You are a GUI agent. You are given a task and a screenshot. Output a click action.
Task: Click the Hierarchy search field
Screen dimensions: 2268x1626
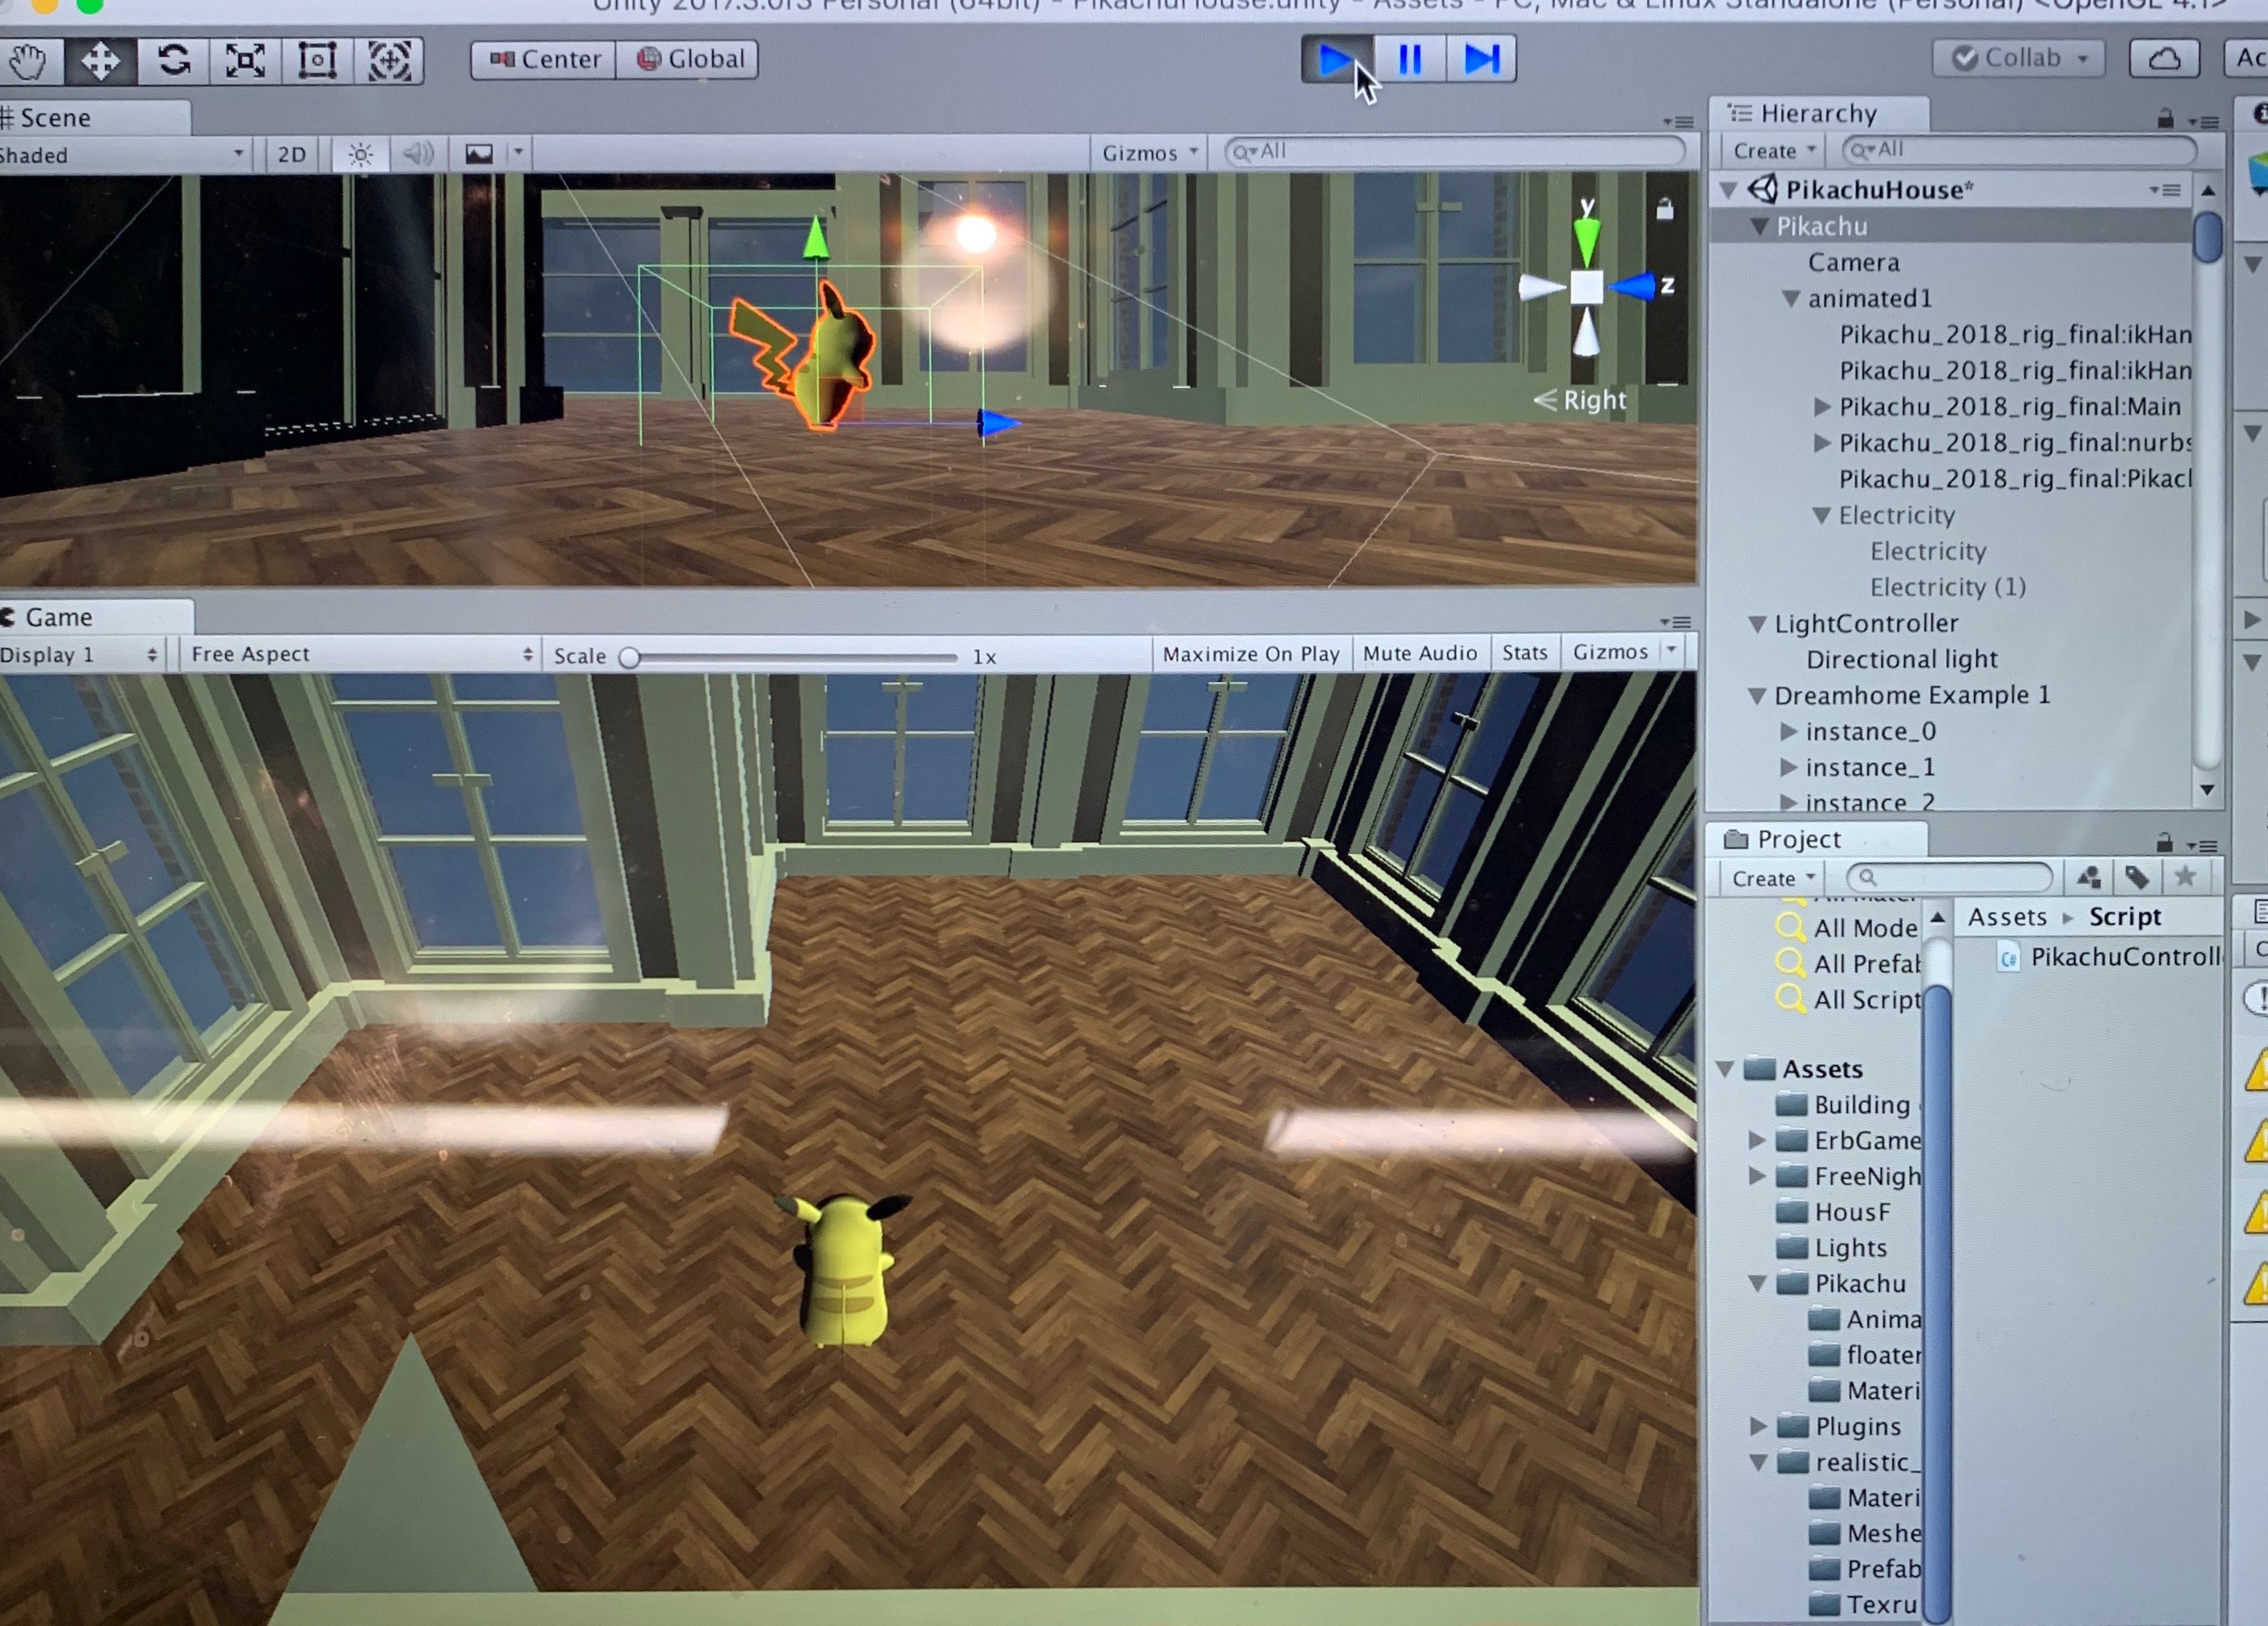(2020, 150)
